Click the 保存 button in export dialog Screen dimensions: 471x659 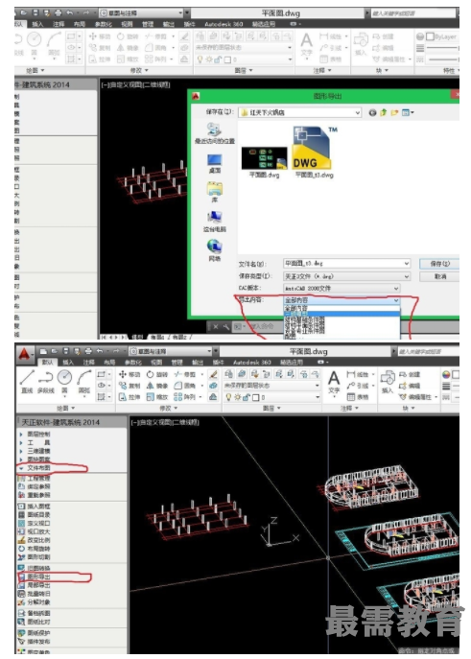point(439,264)
